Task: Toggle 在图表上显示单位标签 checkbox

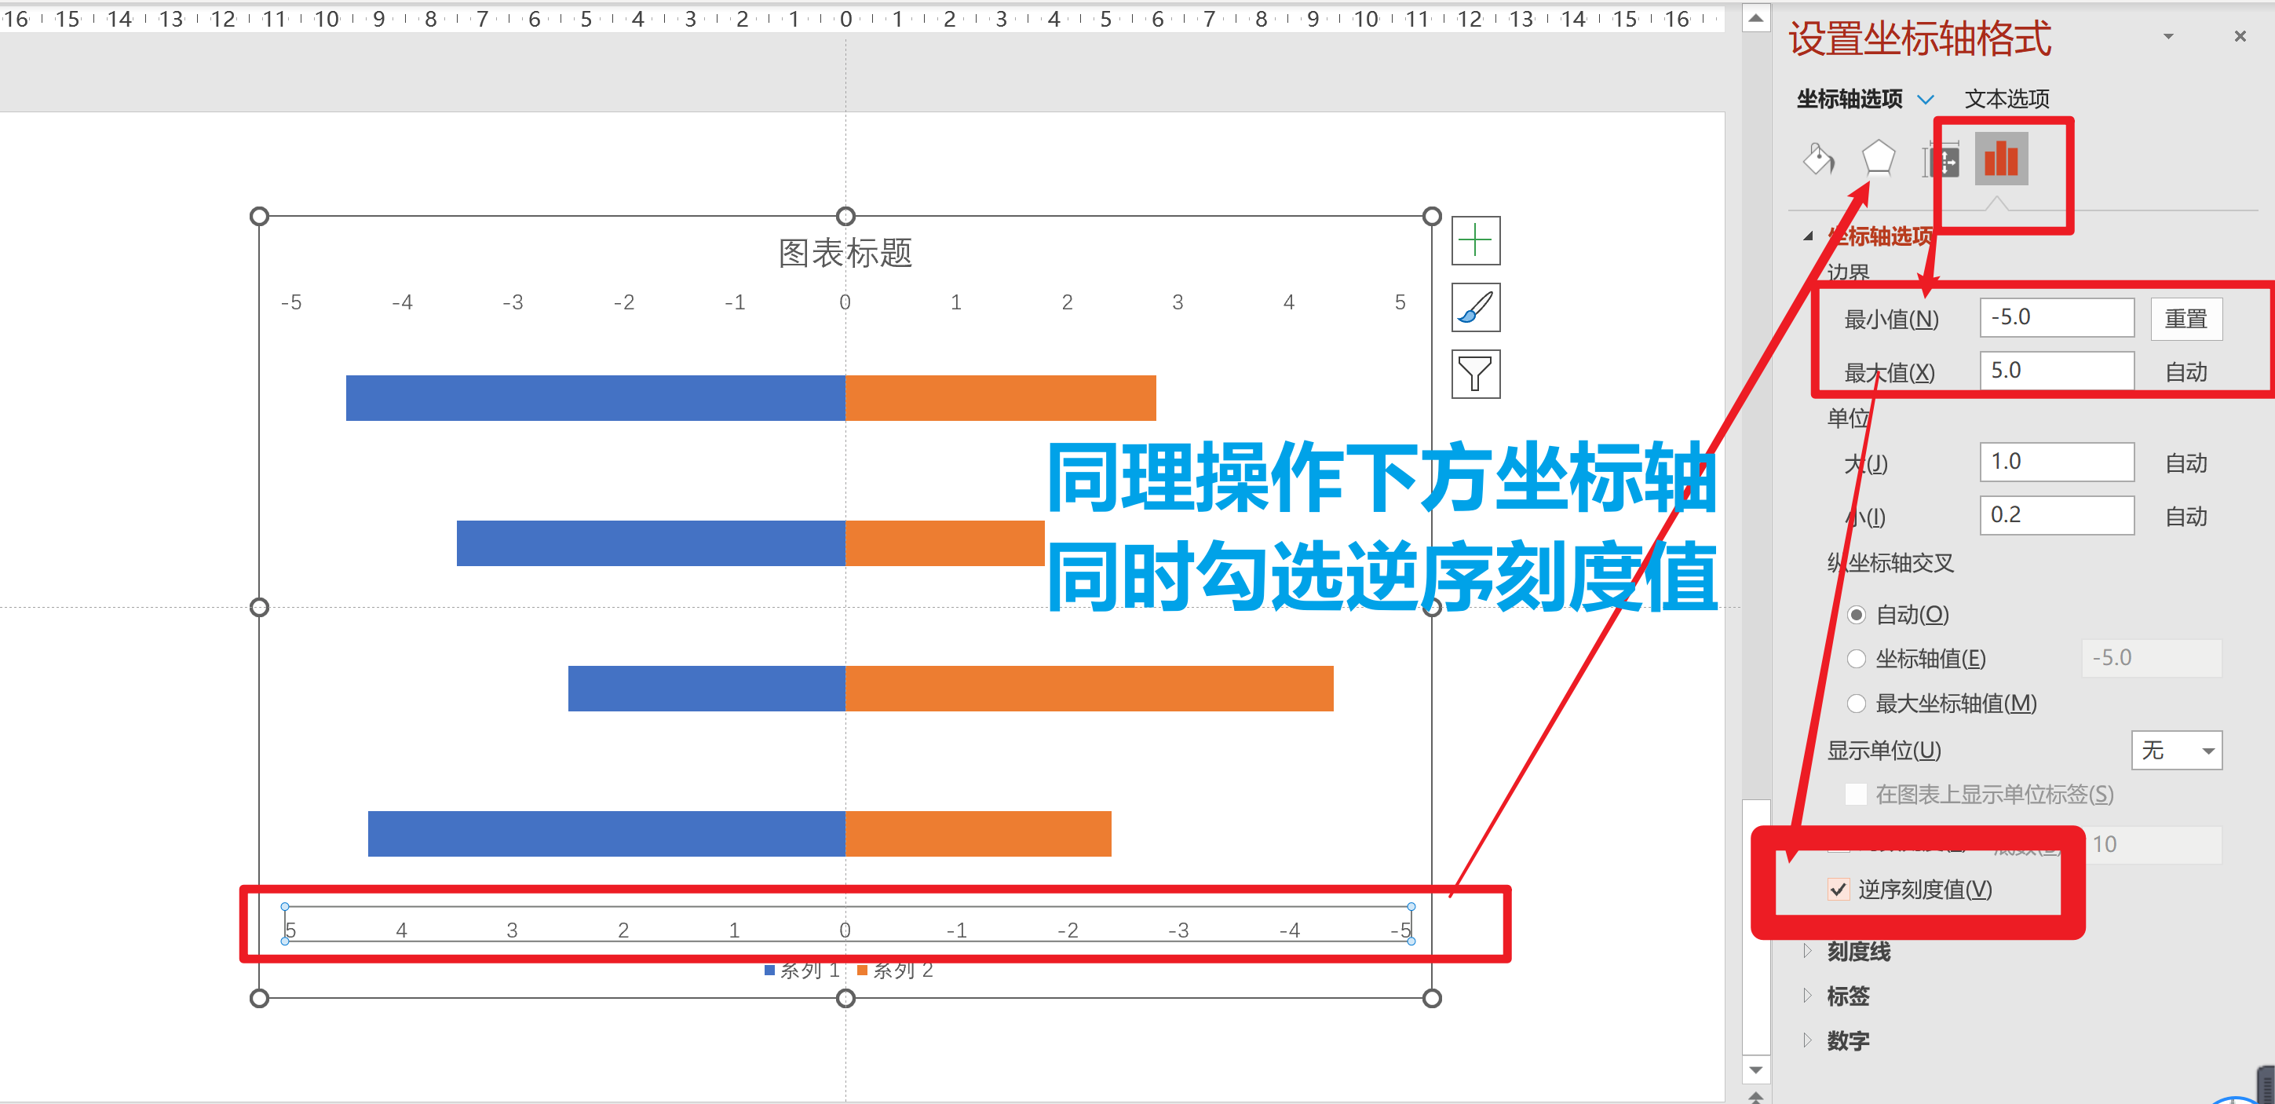Action: [1857, 794]
